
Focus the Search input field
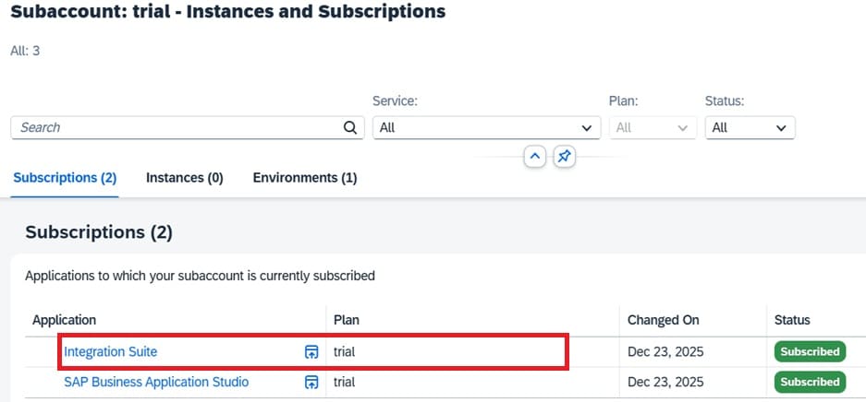click(x=176, y=128)
